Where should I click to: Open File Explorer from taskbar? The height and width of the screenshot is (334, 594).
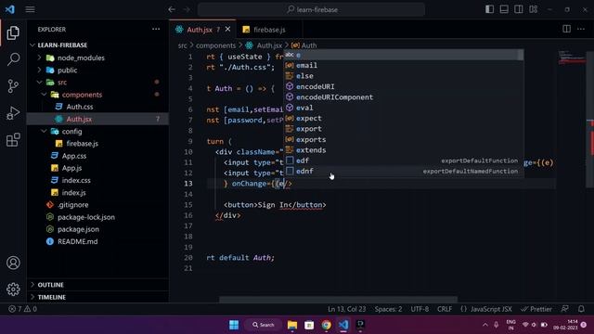(292, 325)
